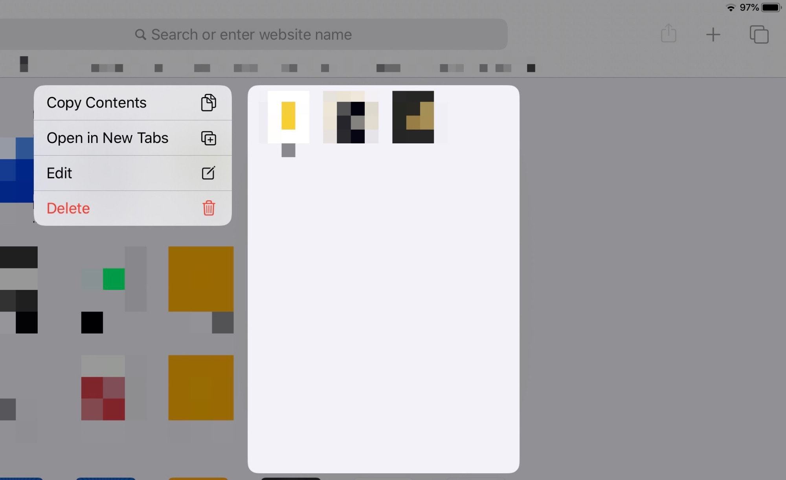Click the Edit pencil-square icon

point(208,173)
